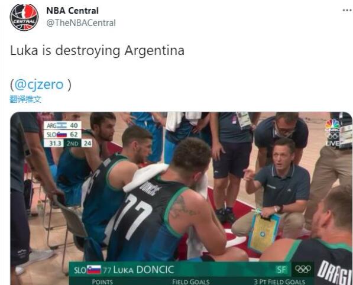Click the Slovenia flag in the player banner

tap(94, 270)
